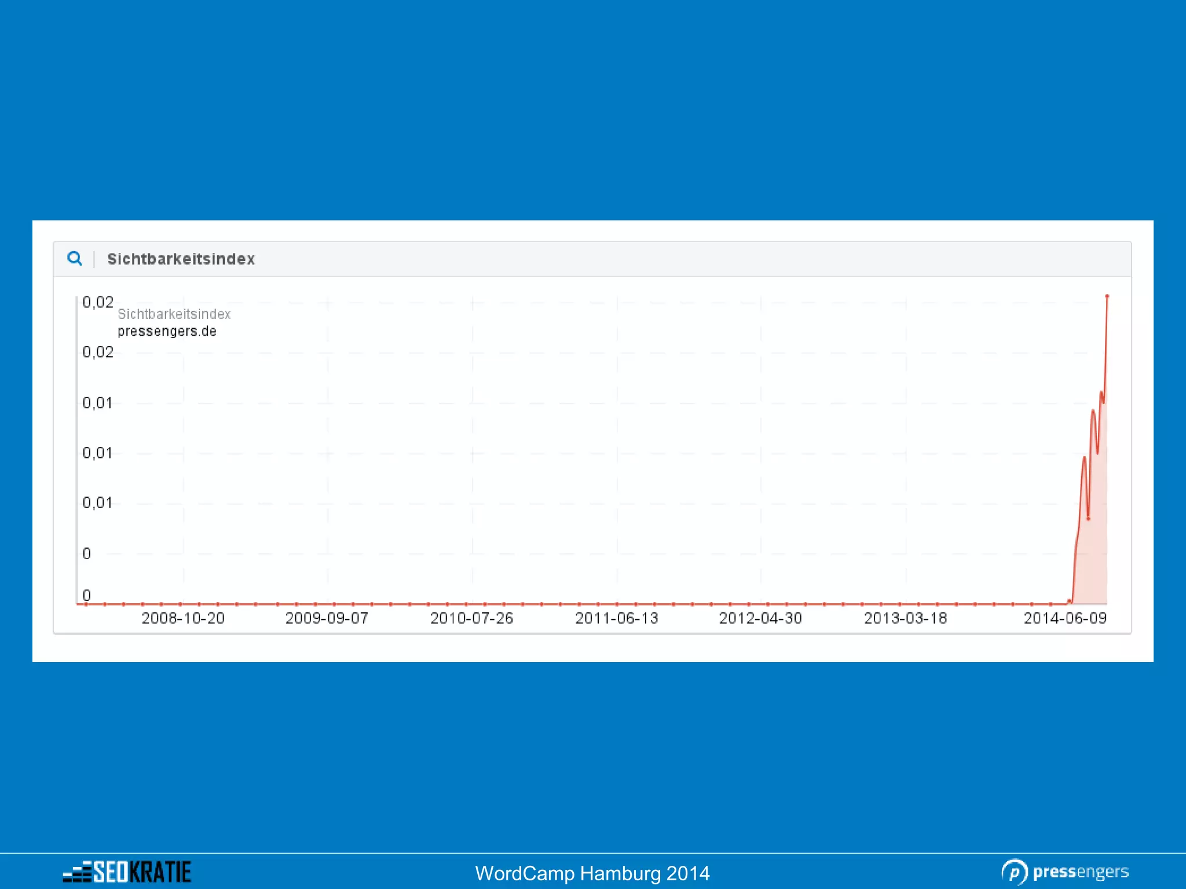Click the SEOKRATIE logo
This screenshot has height=889, width=1186.
[127, 872]
